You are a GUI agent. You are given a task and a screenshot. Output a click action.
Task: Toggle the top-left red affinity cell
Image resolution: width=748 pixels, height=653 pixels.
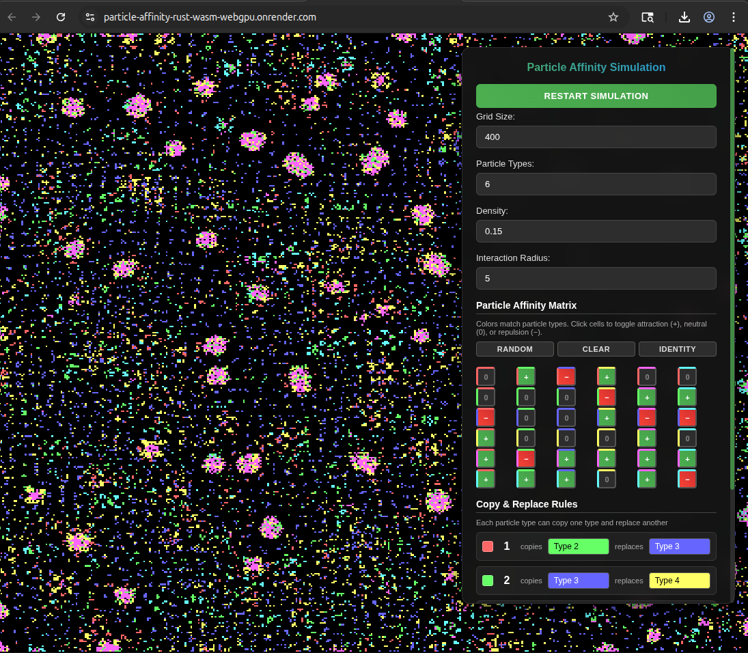tap(485, 376)
